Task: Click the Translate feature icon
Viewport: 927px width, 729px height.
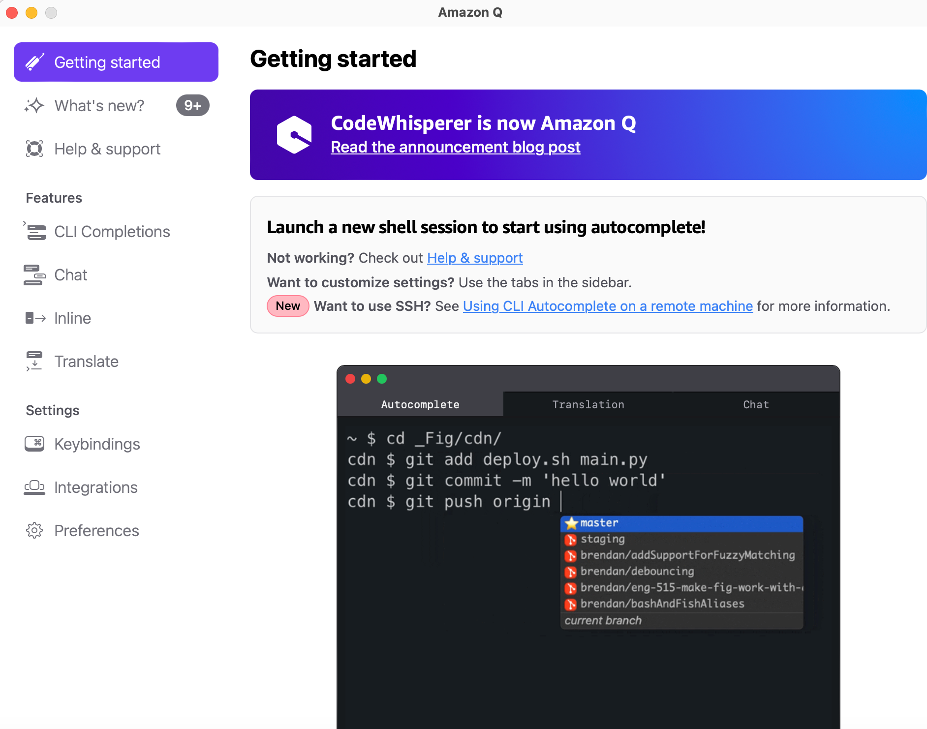Action: (x=34, y=361)
